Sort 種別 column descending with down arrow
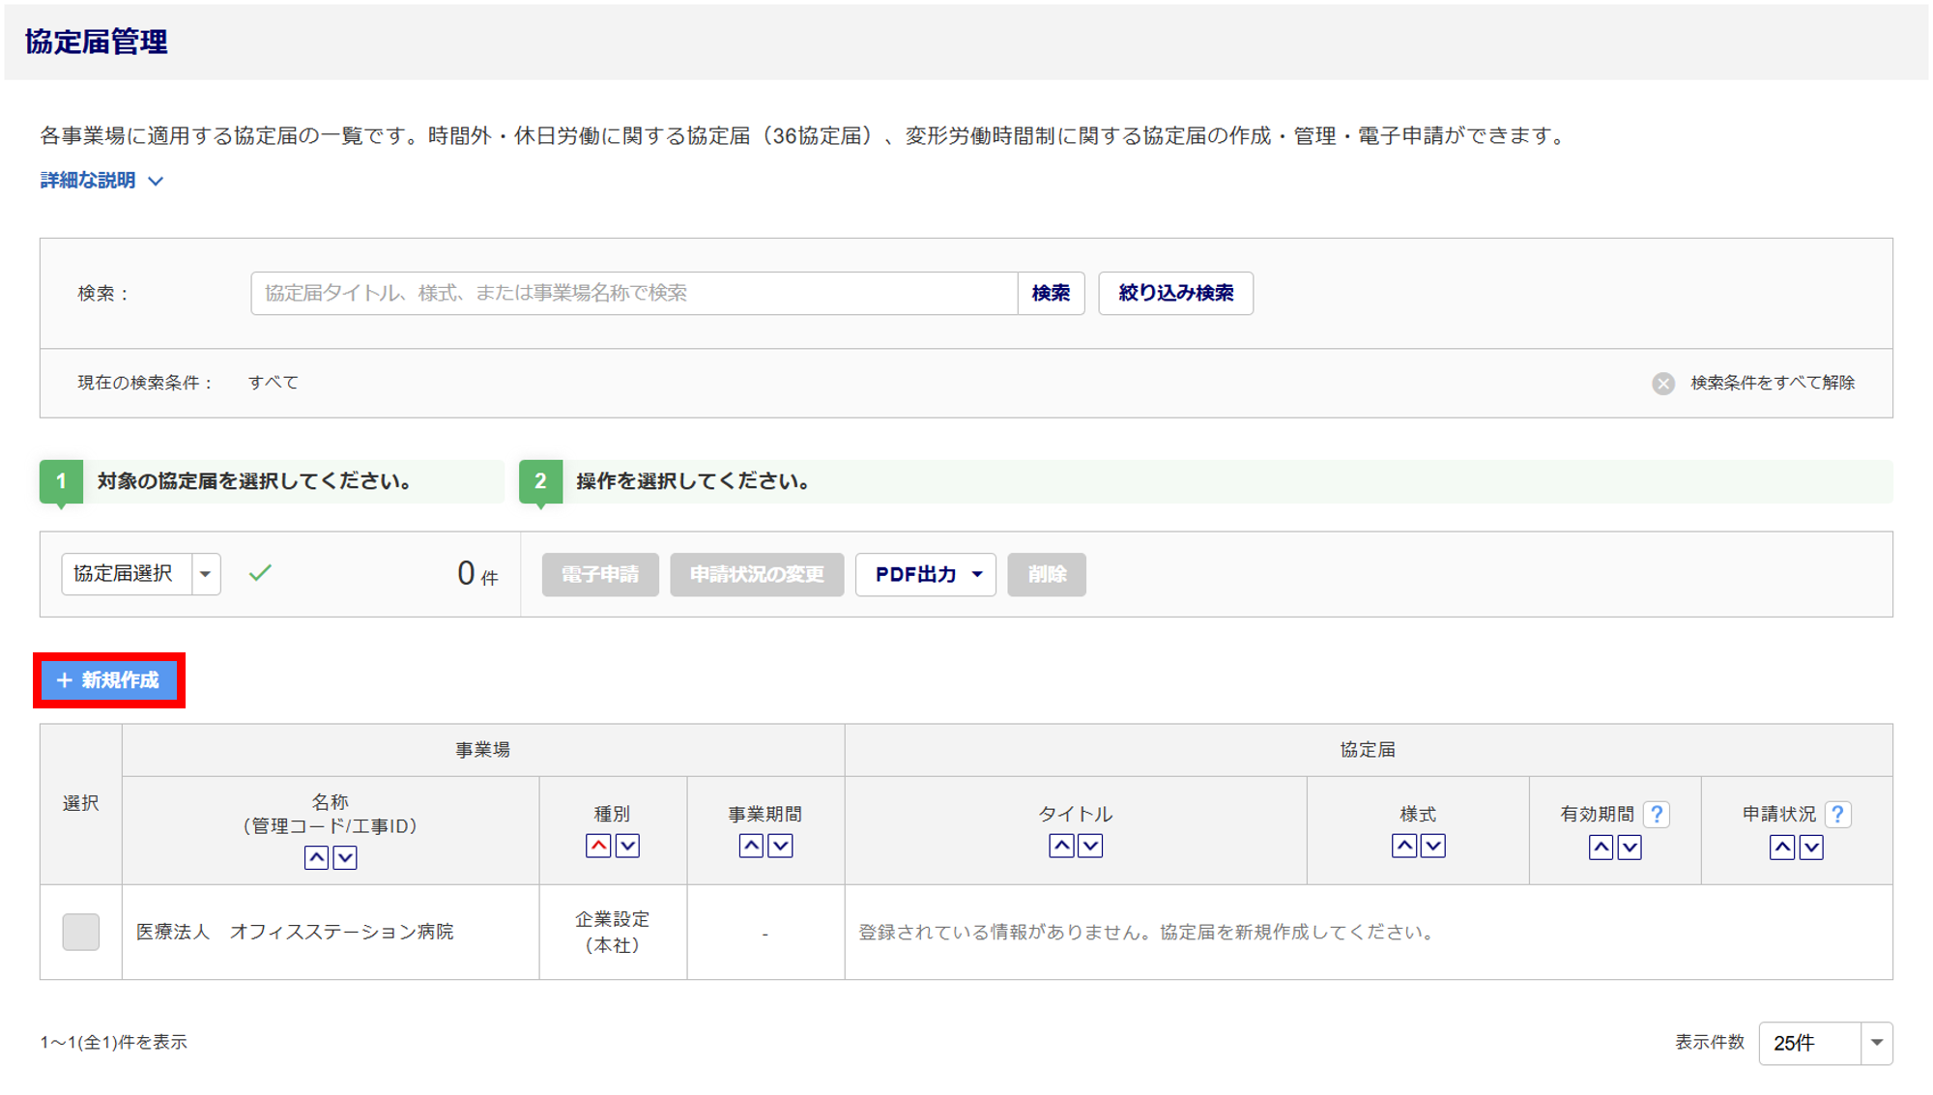This screenshot has height=1095, width=1933. [627, 846]
